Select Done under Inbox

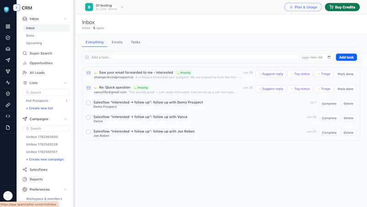30,36
